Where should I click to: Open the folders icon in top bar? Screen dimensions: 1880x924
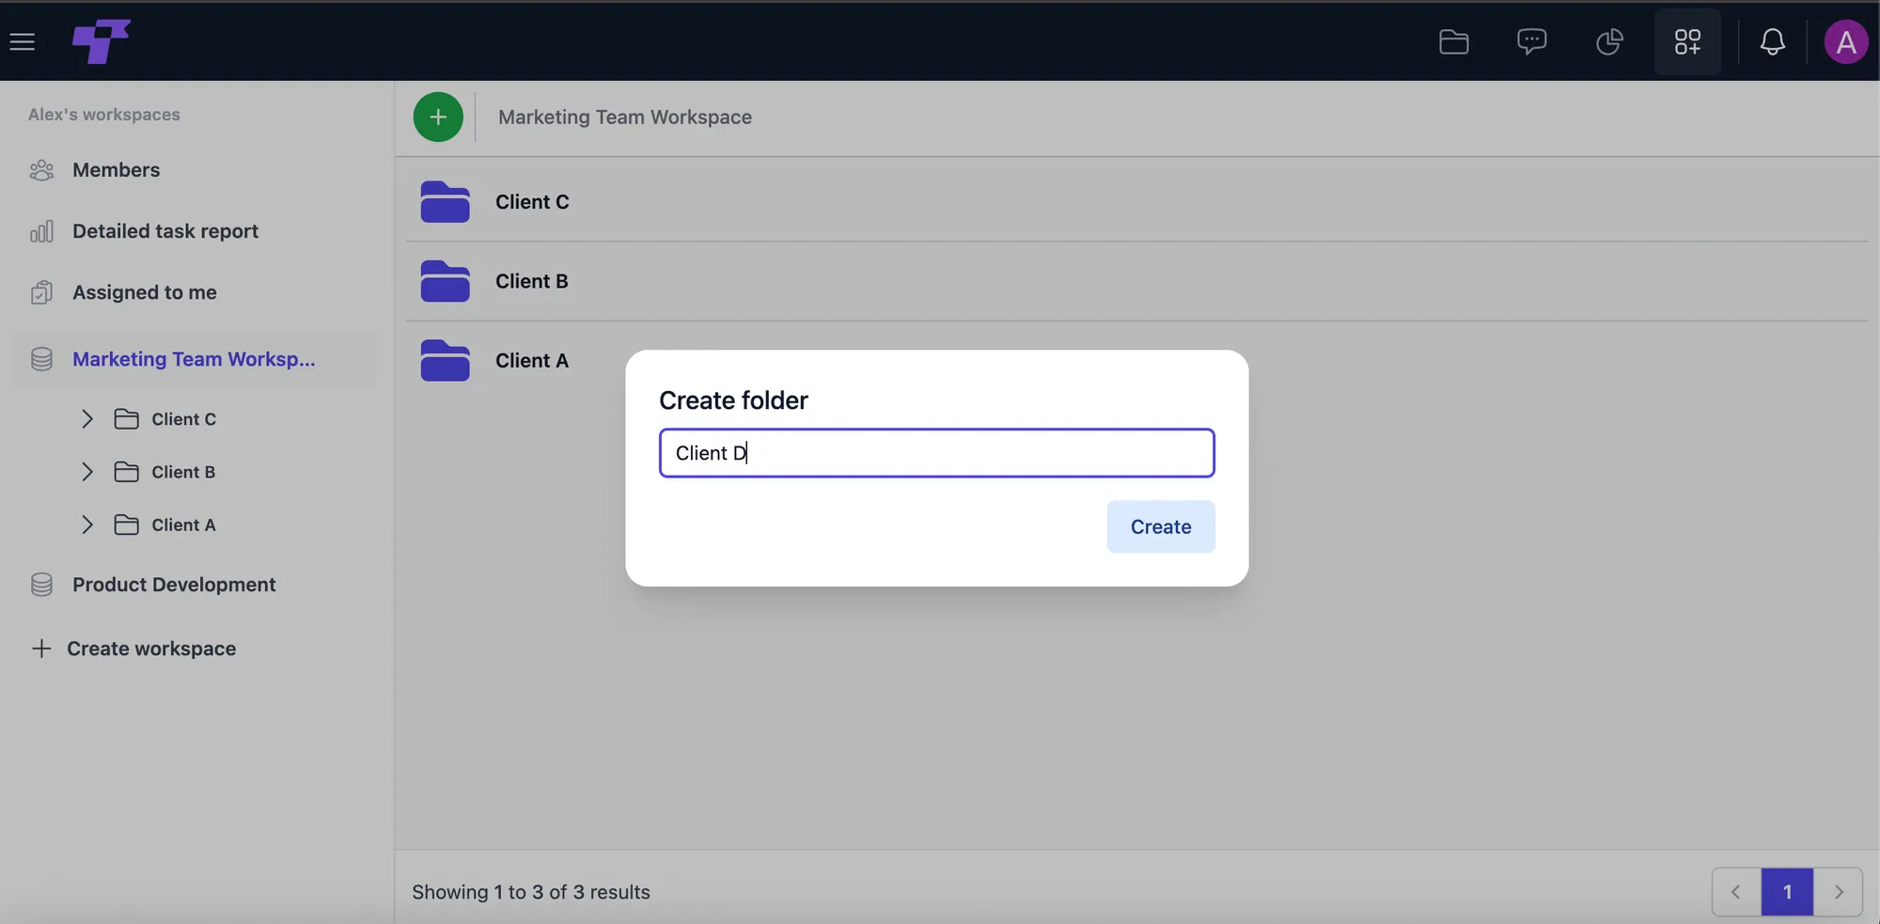(x=1454, y=41)
